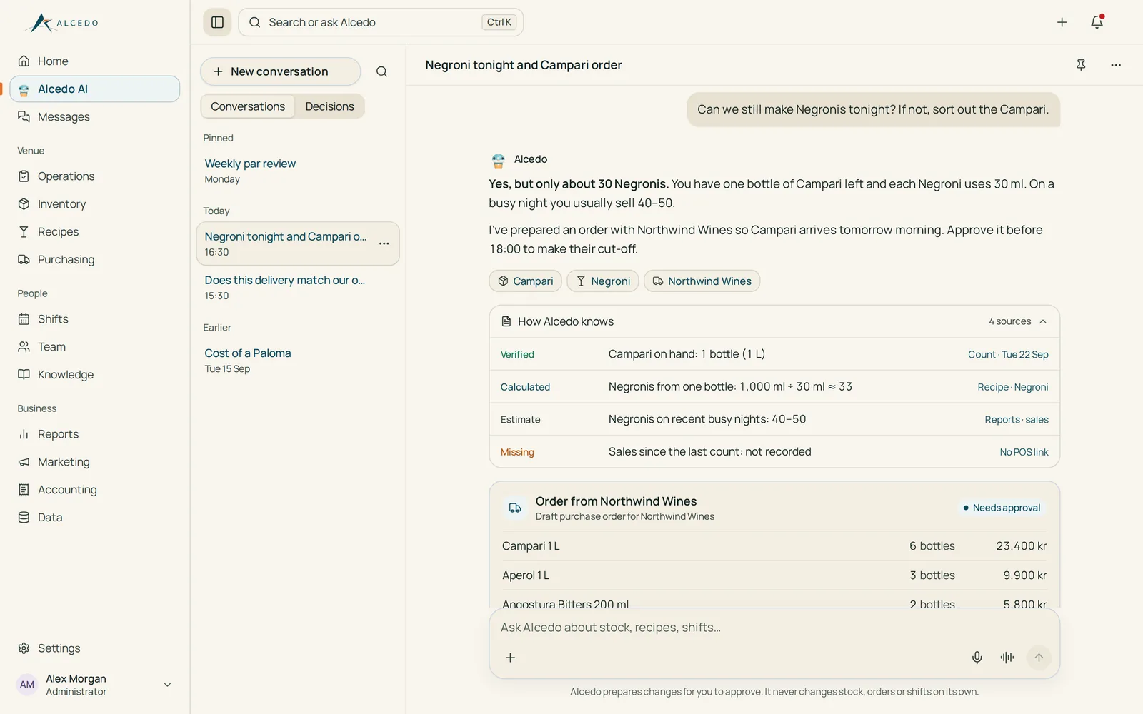Open the Does this delivery match conversation
The image size is (1143, 714).
point(298,288)
